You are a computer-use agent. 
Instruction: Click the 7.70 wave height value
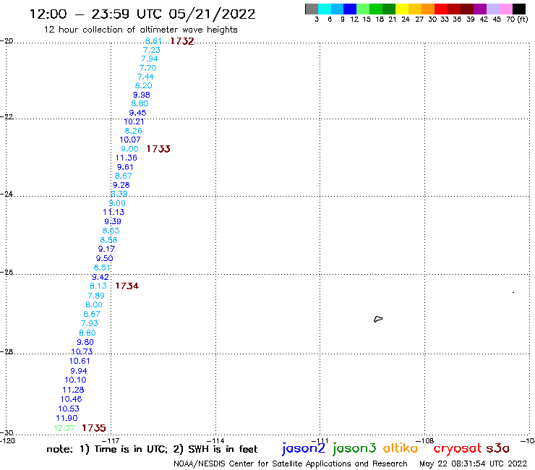(147, 68)
